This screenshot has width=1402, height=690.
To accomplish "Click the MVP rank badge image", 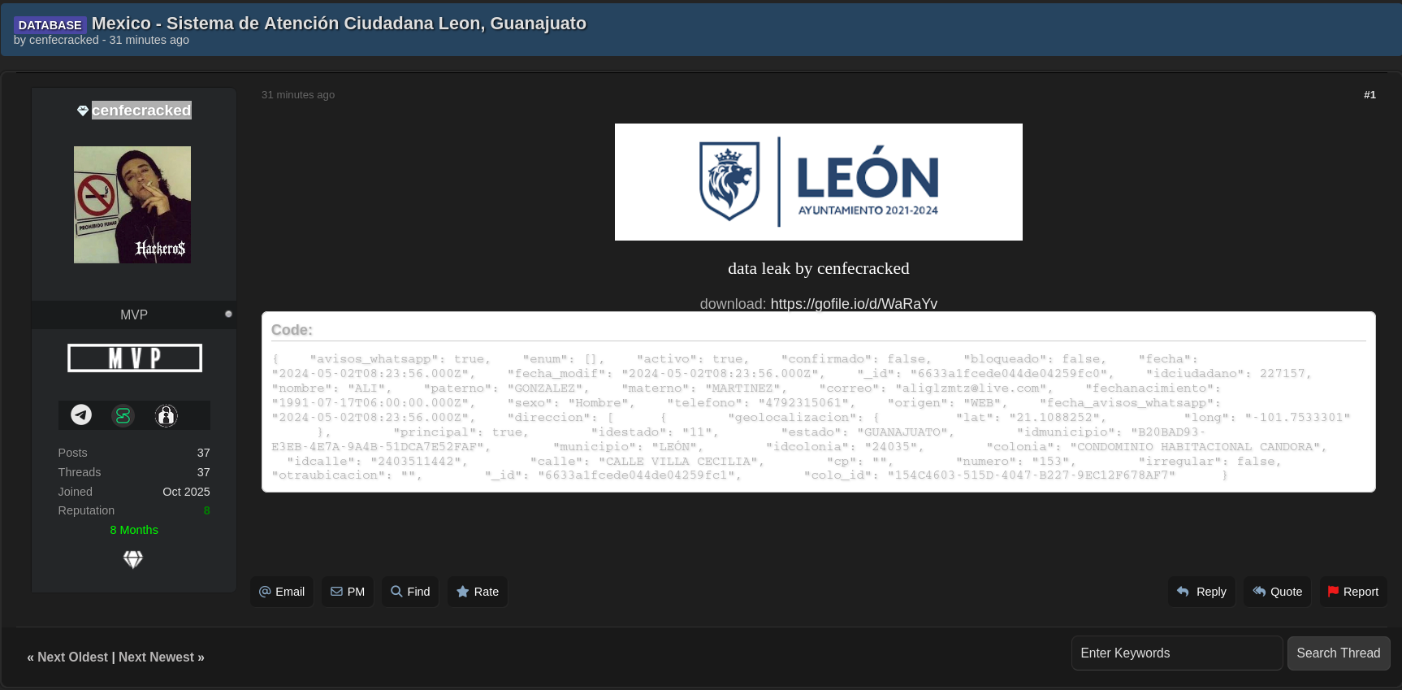I will point(135,358).
